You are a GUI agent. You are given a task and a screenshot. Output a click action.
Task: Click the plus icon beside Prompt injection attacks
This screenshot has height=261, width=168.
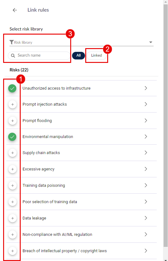click(x=13, y=104)
